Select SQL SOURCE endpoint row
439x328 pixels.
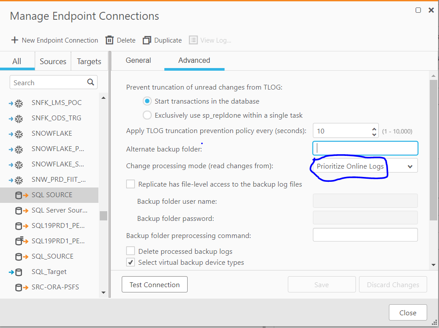[x=49, y=195]
